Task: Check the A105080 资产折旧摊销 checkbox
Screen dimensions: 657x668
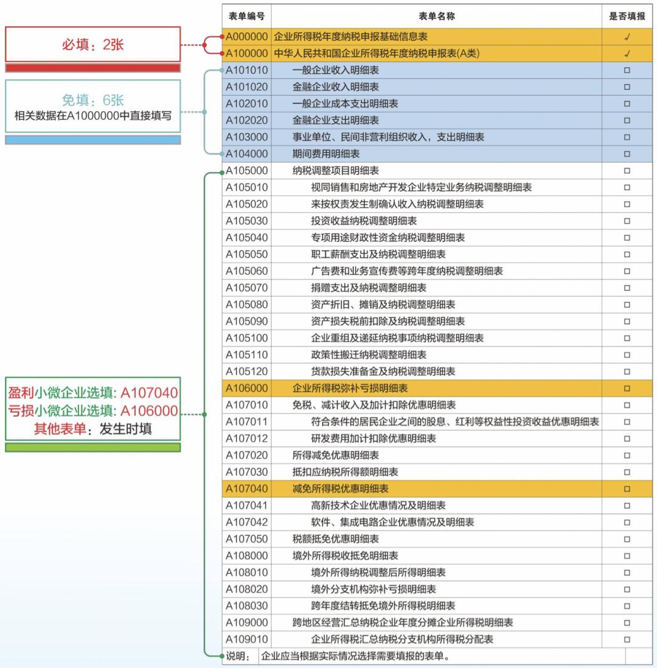Action: (627, 305)
